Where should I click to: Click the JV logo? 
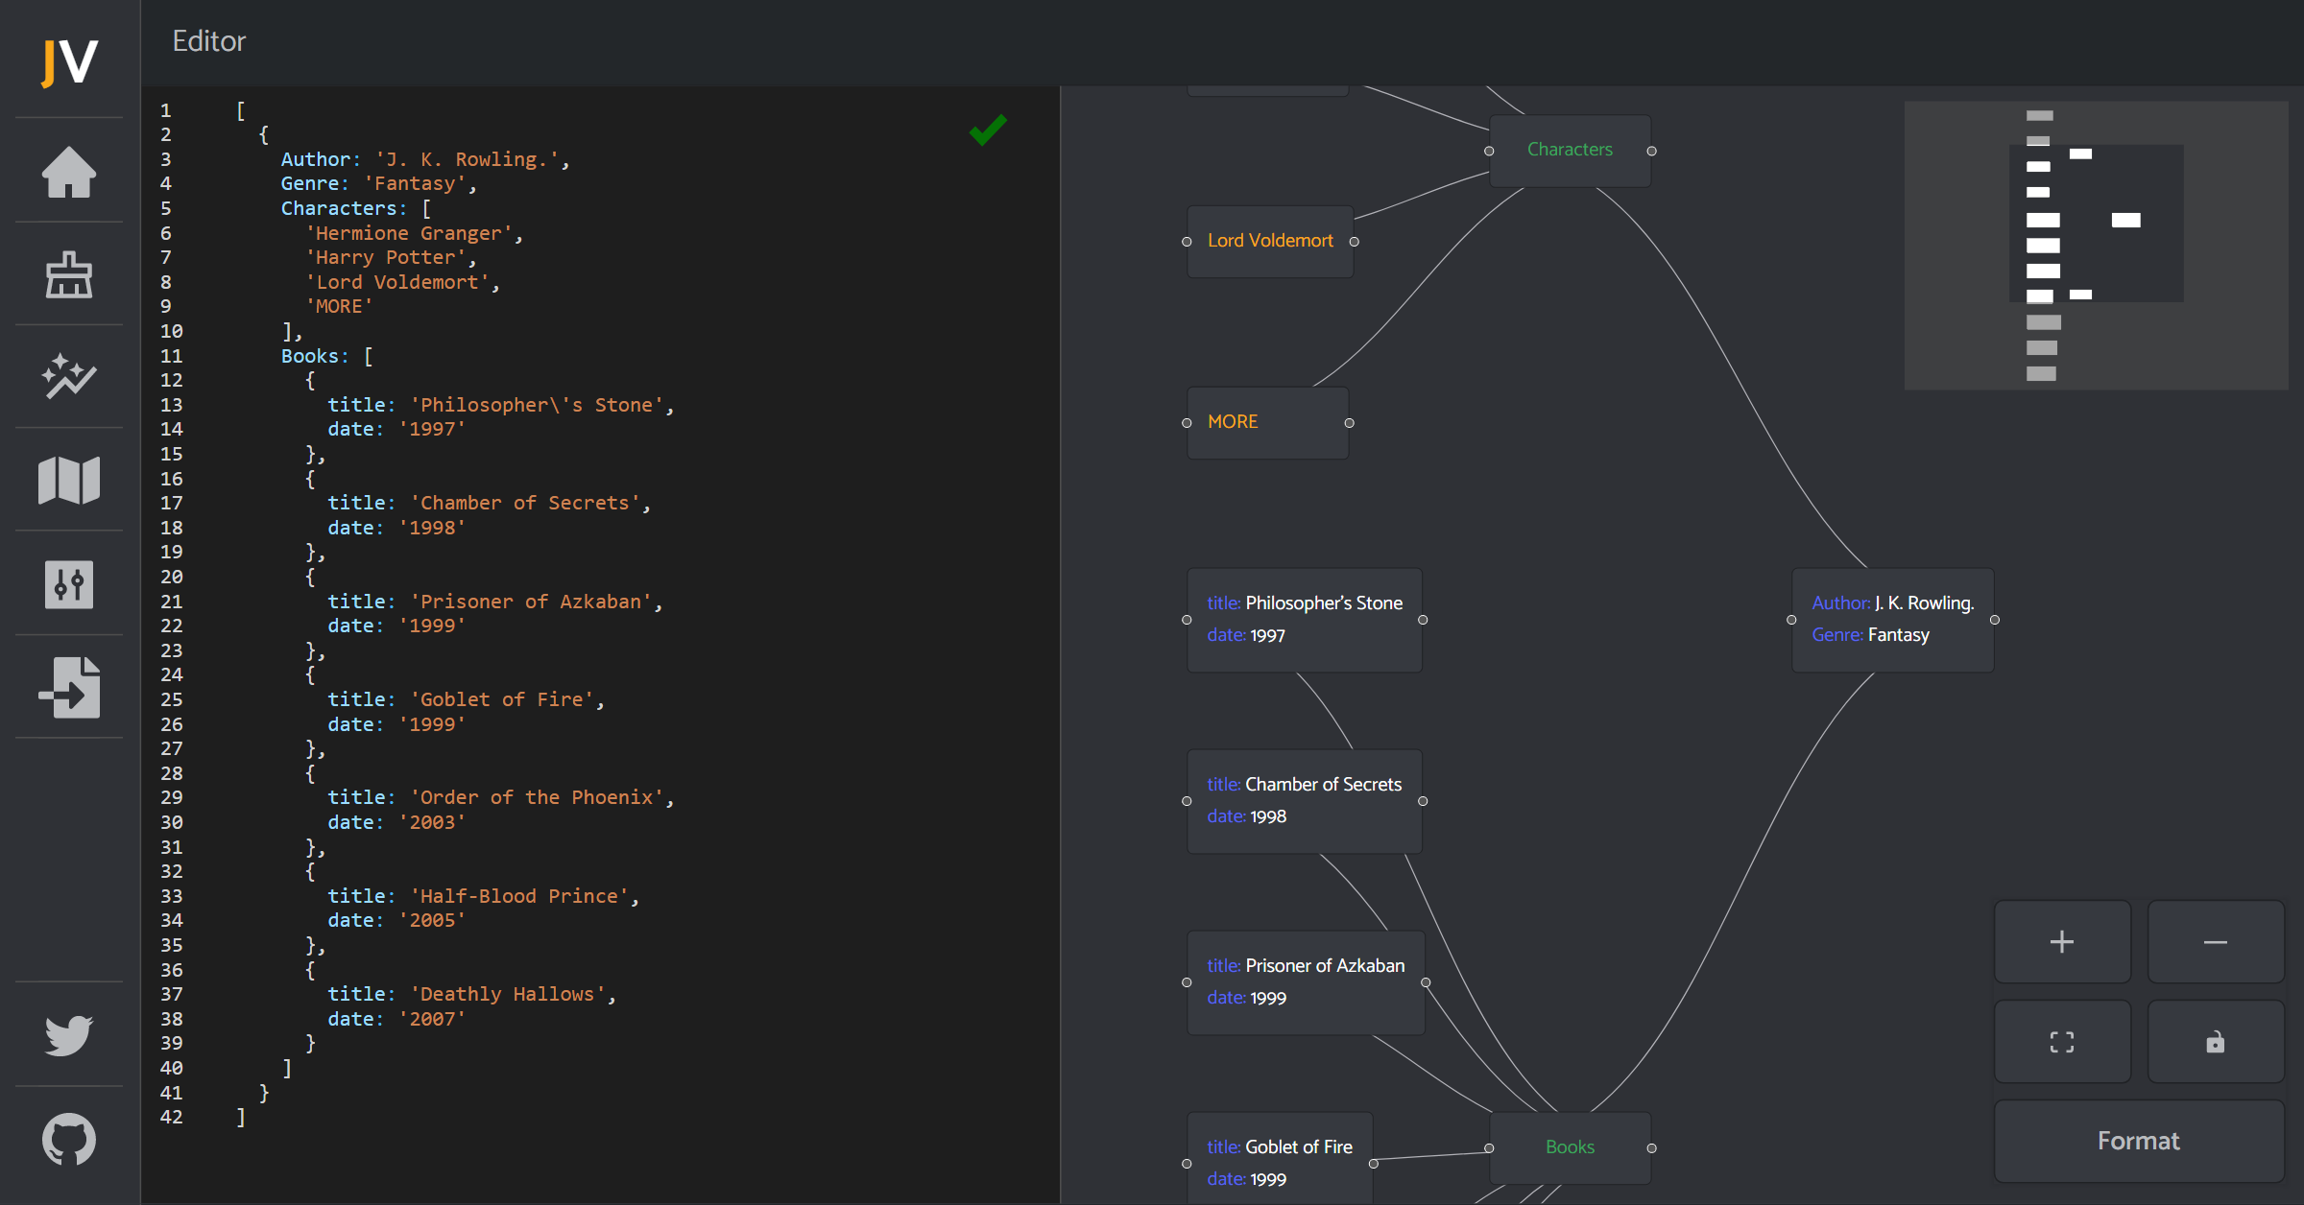point(69,62)
